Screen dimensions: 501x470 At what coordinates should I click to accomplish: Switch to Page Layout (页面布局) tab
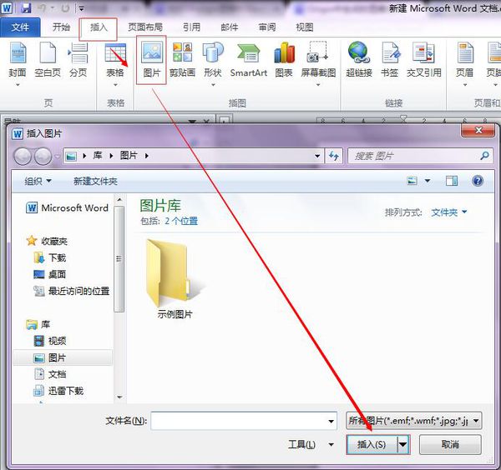coord(145,27)
